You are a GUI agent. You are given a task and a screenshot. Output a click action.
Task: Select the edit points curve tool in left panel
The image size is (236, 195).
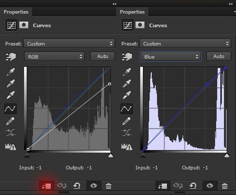10,109
